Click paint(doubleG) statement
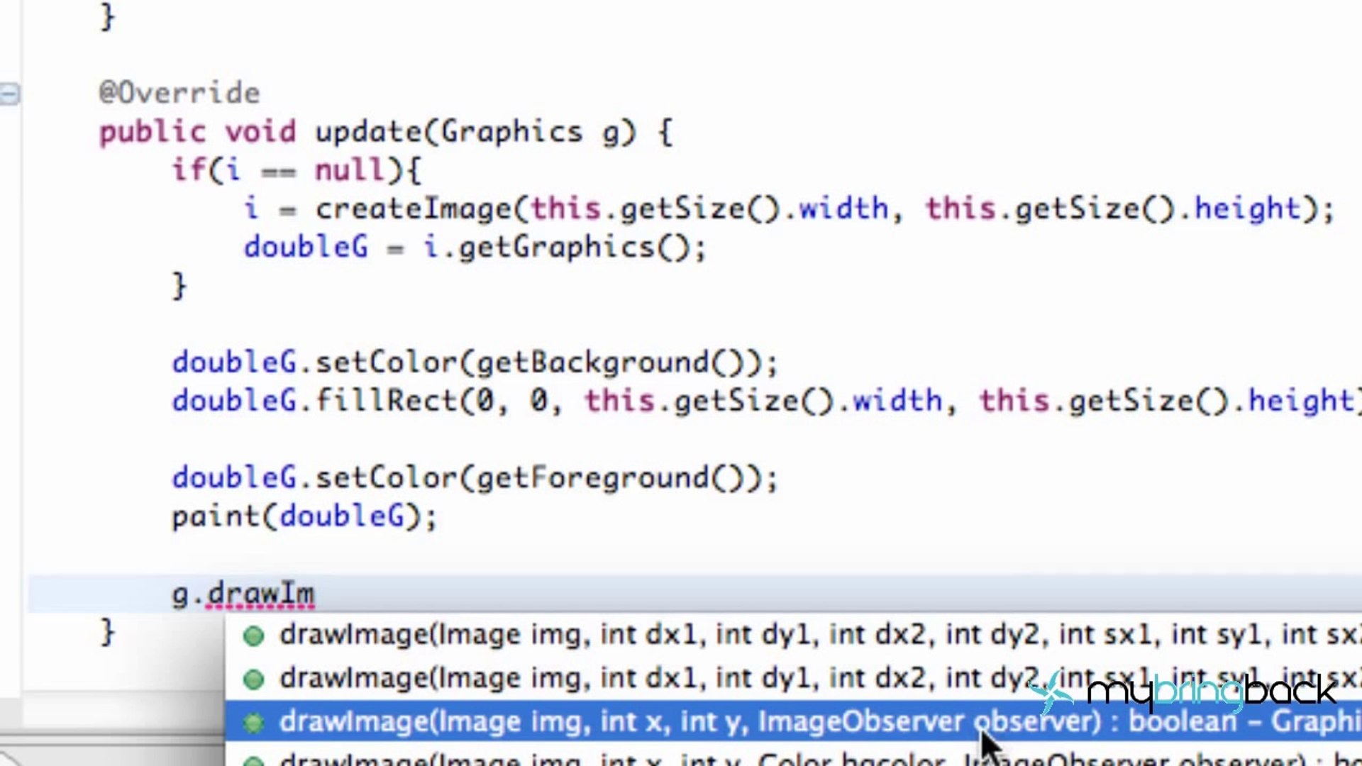The image size is (1362, 766). [304, 516]
